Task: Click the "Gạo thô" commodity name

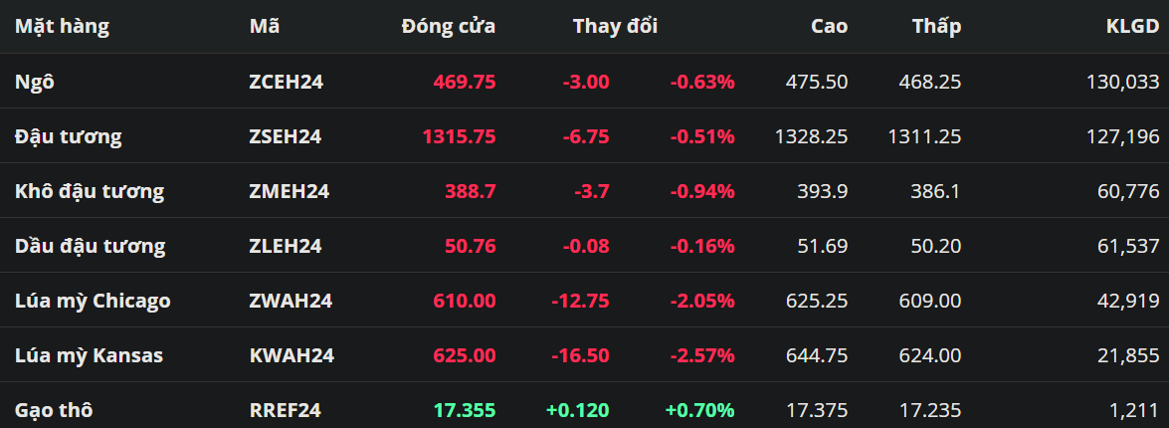Action: 55,409
